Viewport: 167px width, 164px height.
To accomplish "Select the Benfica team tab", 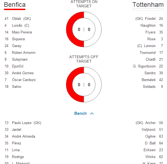I will click(15, 5).
